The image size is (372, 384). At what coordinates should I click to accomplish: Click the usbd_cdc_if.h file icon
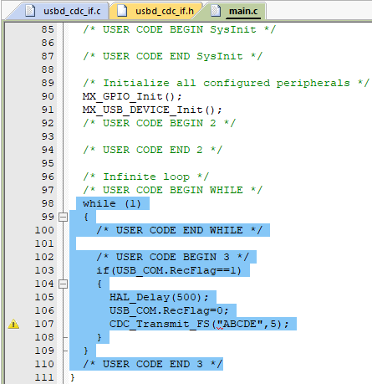[x=122, y=11]
